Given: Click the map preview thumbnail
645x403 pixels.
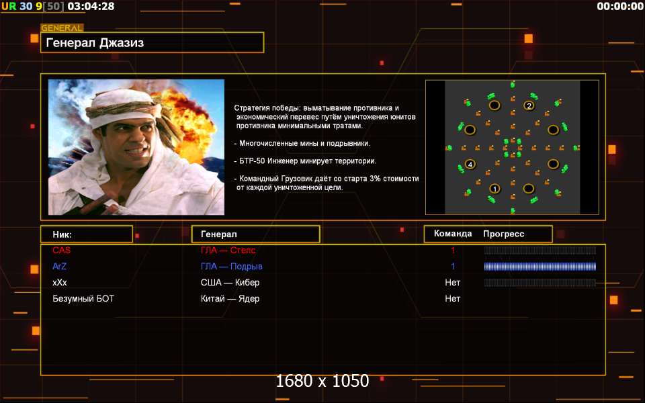Looking at the screenshot, I should tap(512, 147).
